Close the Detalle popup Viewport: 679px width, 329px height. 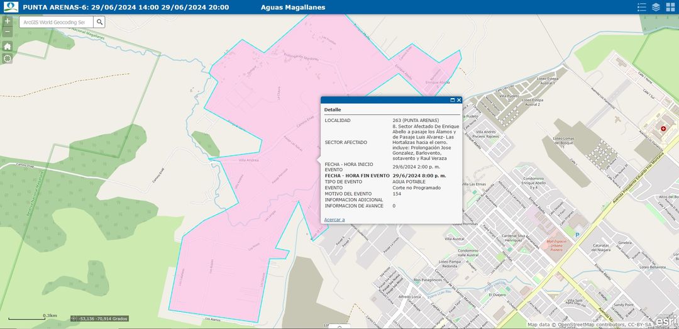coord(459,100)
